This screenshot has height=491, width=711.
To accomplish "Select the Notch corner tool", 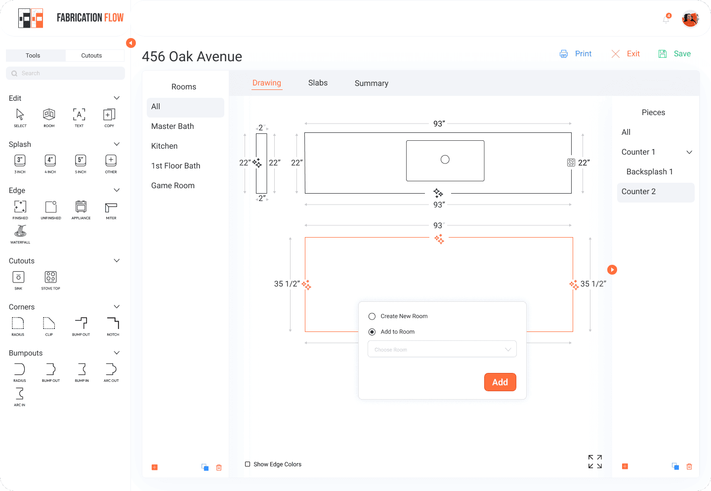I will tap(113, 326).
